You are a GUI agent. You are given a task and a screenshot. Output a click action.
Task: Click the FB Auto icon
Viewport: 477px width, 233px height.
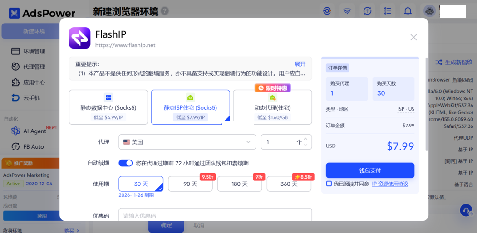(15, 146)
